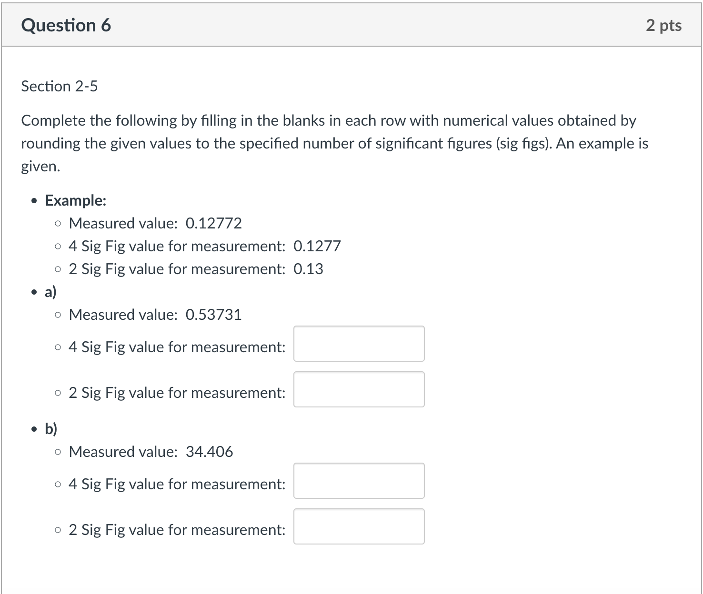Click the example answer 0.1277
Viewport: 703px width, 594px height.
[x=317, y=246]
